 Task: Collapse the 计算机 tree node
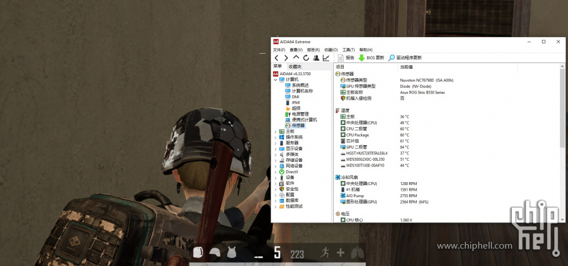tap(275, 80)
